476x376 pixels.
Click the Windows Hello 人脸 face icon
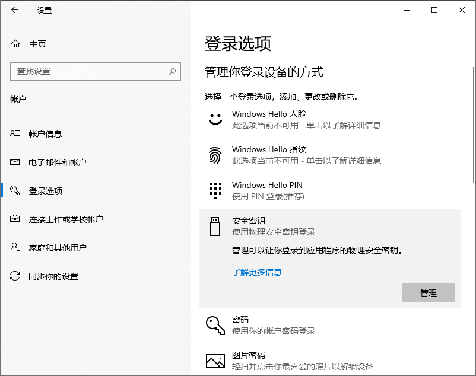(x=215, y=119)
